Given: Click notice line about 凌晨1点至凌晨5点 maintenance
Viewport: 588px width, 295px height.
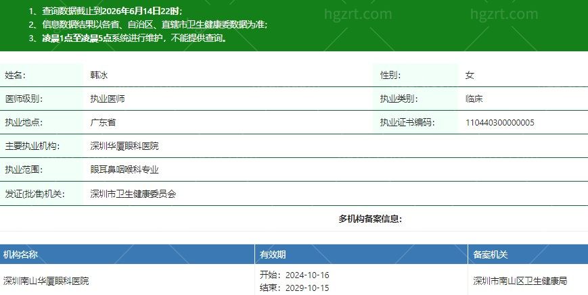Looking at the screenshot, I should [x=129, y=38].
